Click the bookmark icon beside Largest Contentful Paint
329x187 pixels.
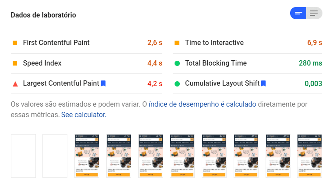[103, 83]
